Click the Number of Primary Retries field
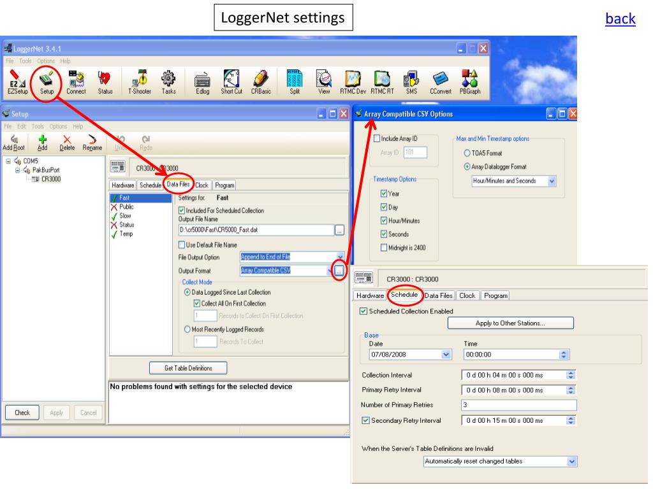This screenshot has width=653, height=489. pos(519,405)
